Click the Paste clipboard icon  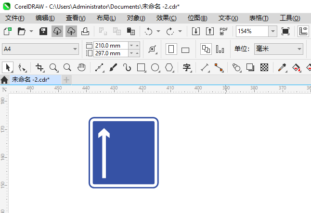(x=131, y=31)
